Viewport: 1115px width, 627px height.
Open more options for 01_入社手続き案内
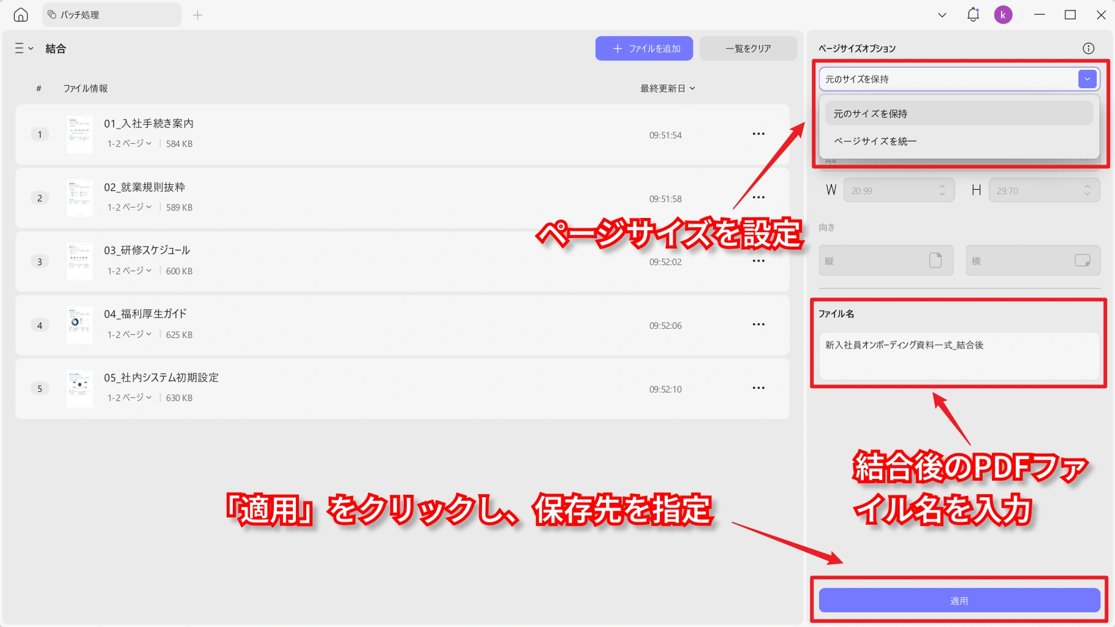(x=758, y=134)
